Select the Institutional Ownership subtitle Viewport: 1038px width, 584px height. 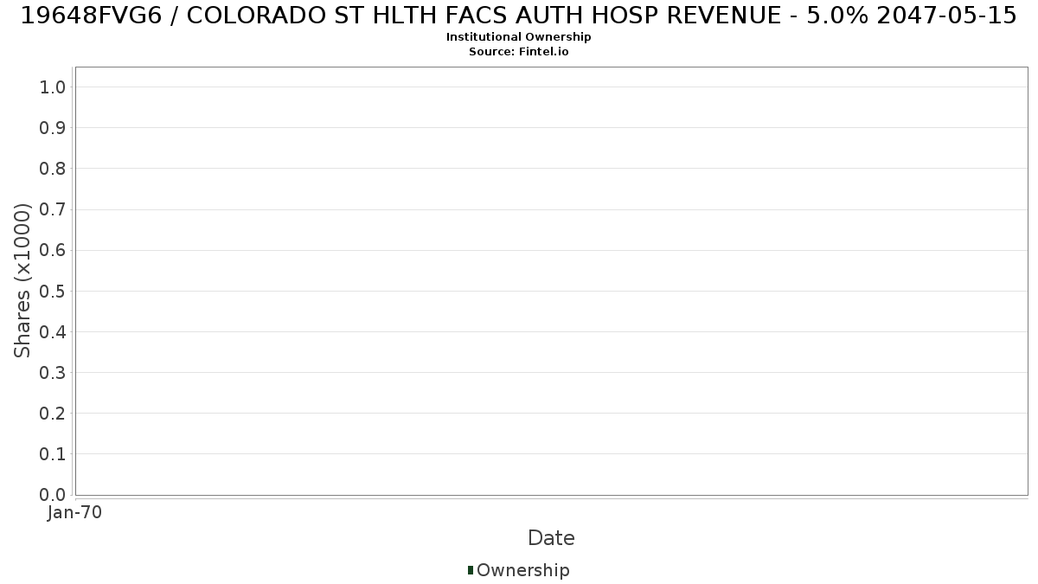(x=519, y=37)
